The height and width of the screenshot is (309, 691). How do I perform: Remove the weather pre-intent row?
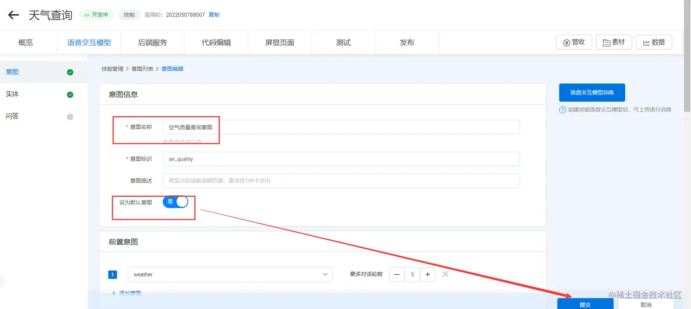click(445, 274)
